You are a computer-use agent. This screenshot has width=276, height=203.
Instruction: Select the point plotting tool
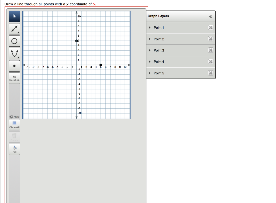(x=14, y=66)
